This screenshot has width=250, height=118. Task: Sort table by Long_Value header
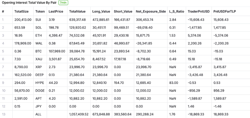click(101, 12)
